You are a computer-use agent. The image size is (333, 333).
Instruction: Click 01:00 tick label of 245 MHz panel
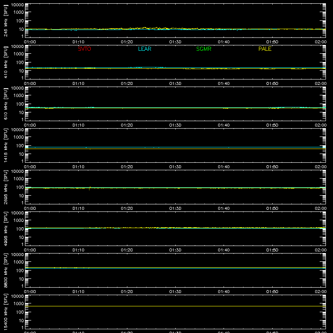coord(30,42)
